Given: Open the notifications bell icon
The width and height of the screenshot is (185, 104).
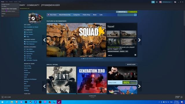Looking at the screenshot, I should 157,2.
